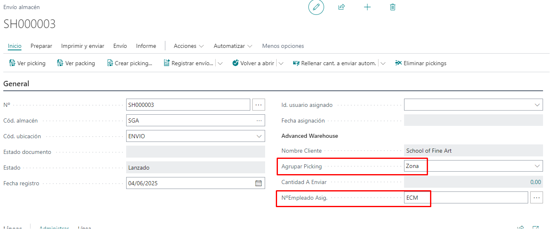Click the SH000003 page title
Image resolution: width=550 pixels, height=229 pixels.
pos(30,24)
